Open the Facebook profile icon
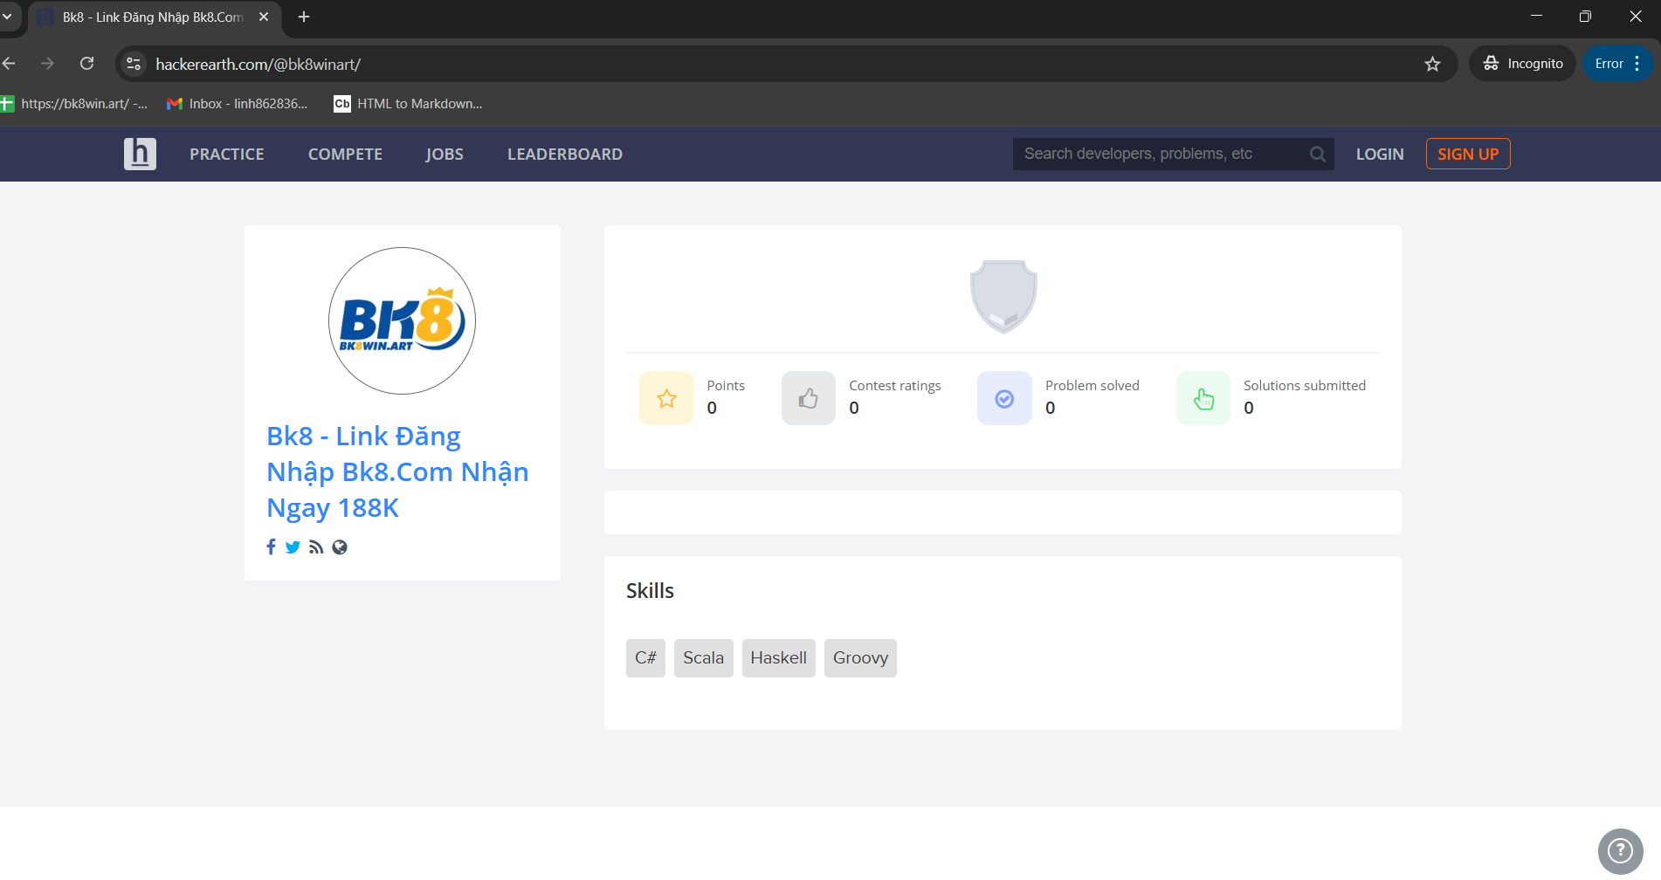 point(271,547)
